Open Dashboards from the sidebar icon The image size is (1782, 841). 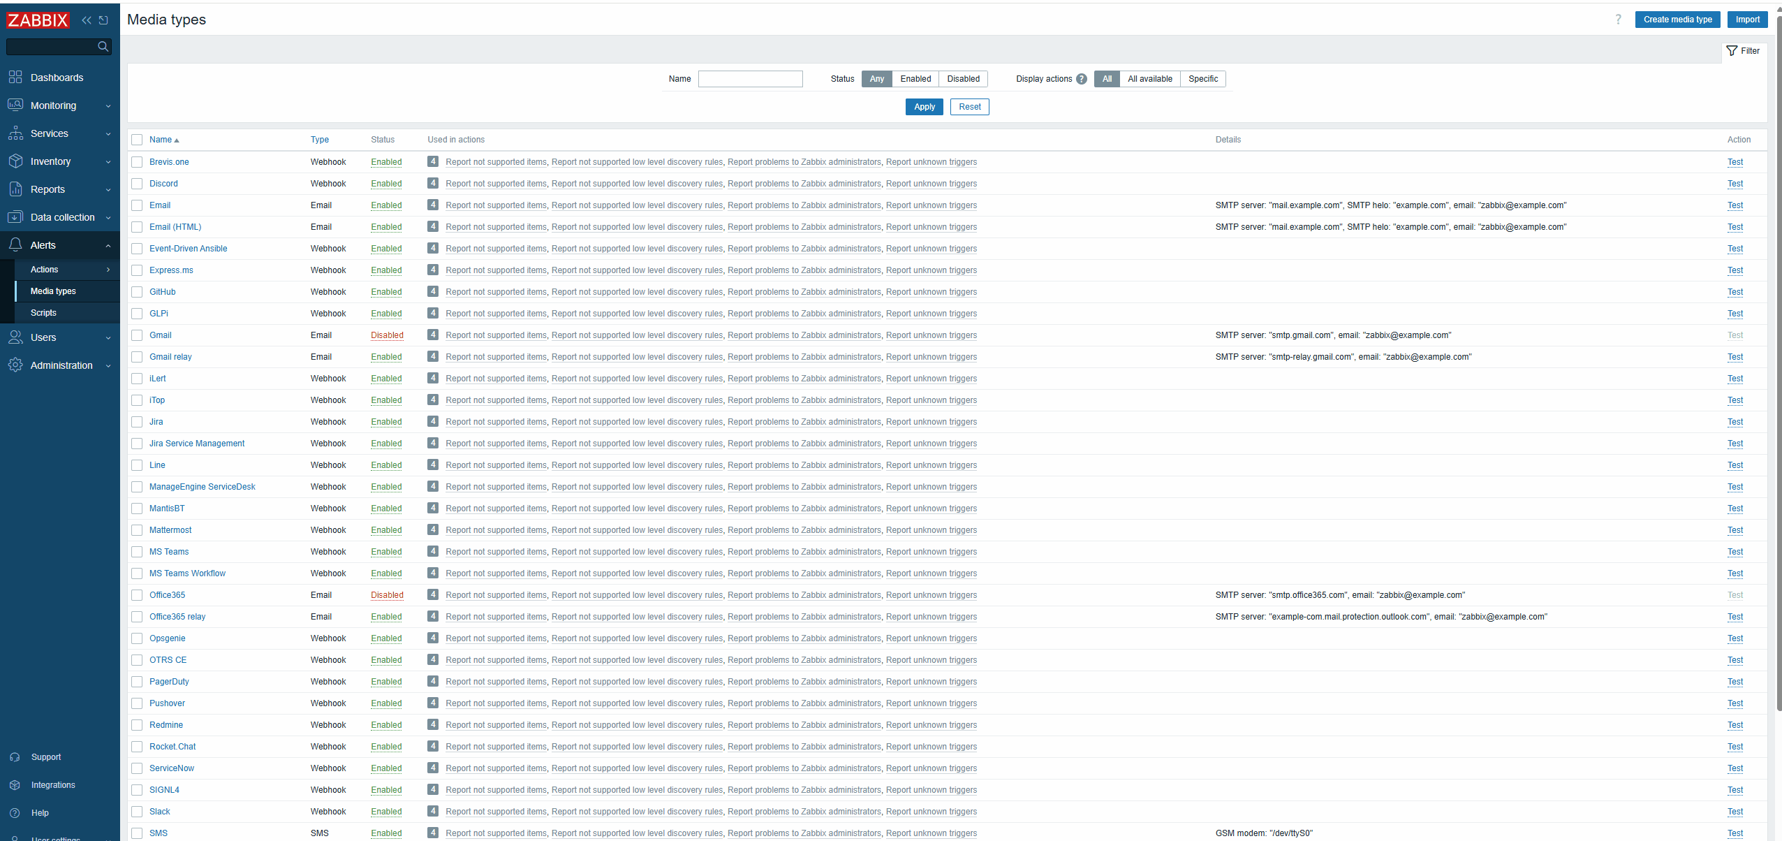coord(15,78)
